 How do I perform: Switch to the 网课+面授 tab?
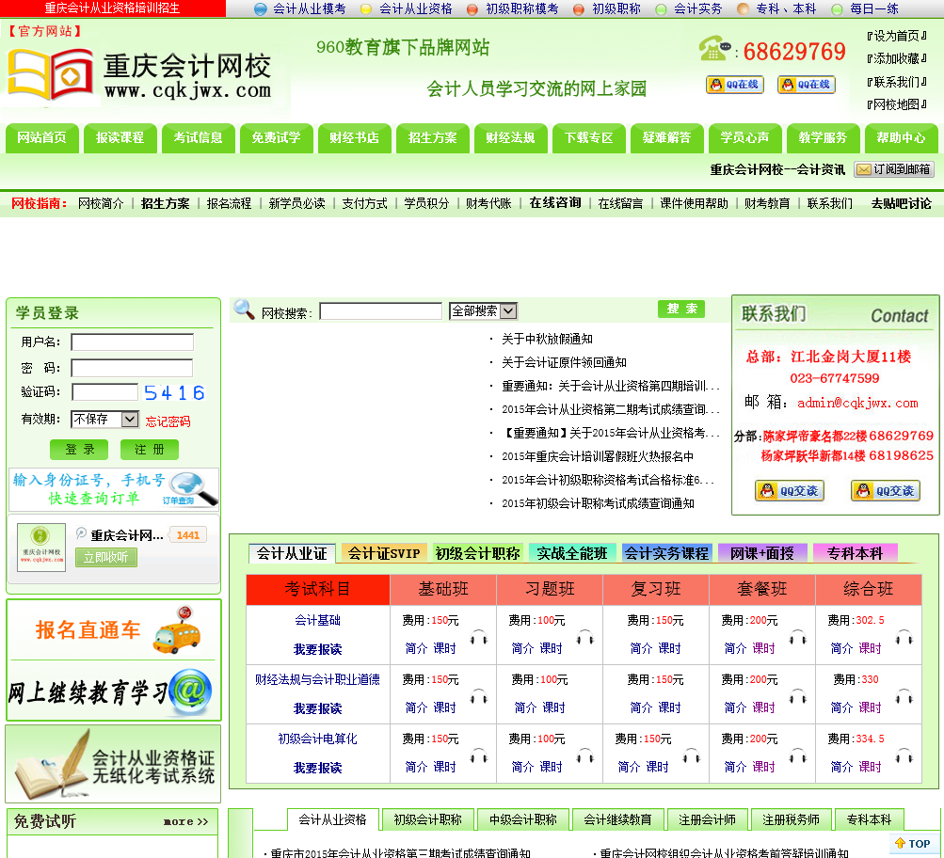click(x=762, y=553)
